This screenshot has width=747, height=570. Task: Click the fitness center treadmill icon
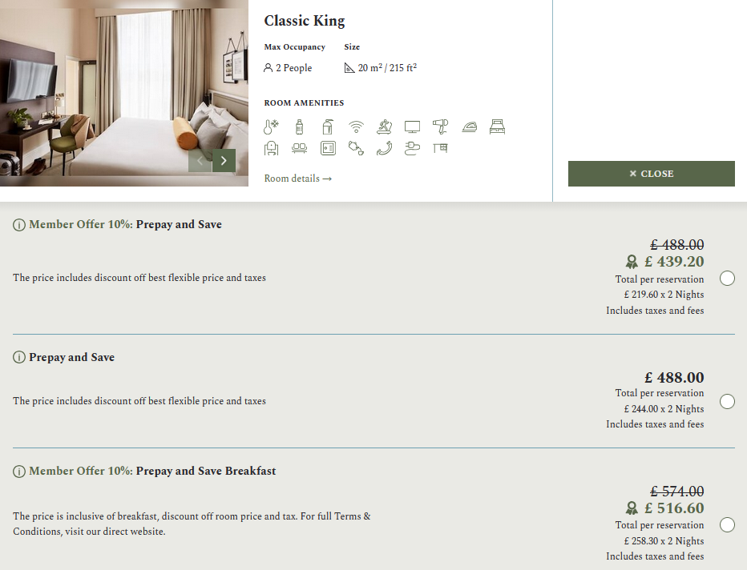coord(384,126)
